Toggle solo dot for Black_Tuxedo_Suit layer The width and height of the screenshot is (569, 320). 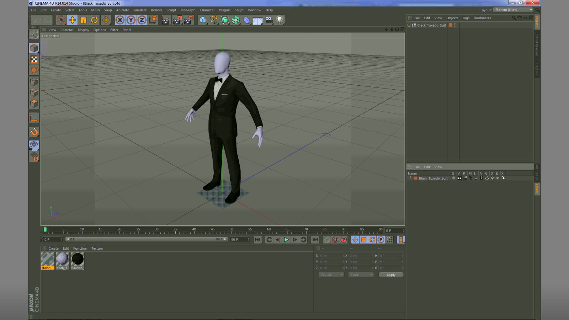453,178
